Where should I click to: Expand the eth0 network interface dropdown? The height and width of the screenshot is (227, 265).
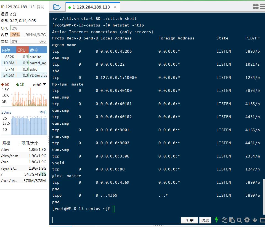[x=44, y=84]
